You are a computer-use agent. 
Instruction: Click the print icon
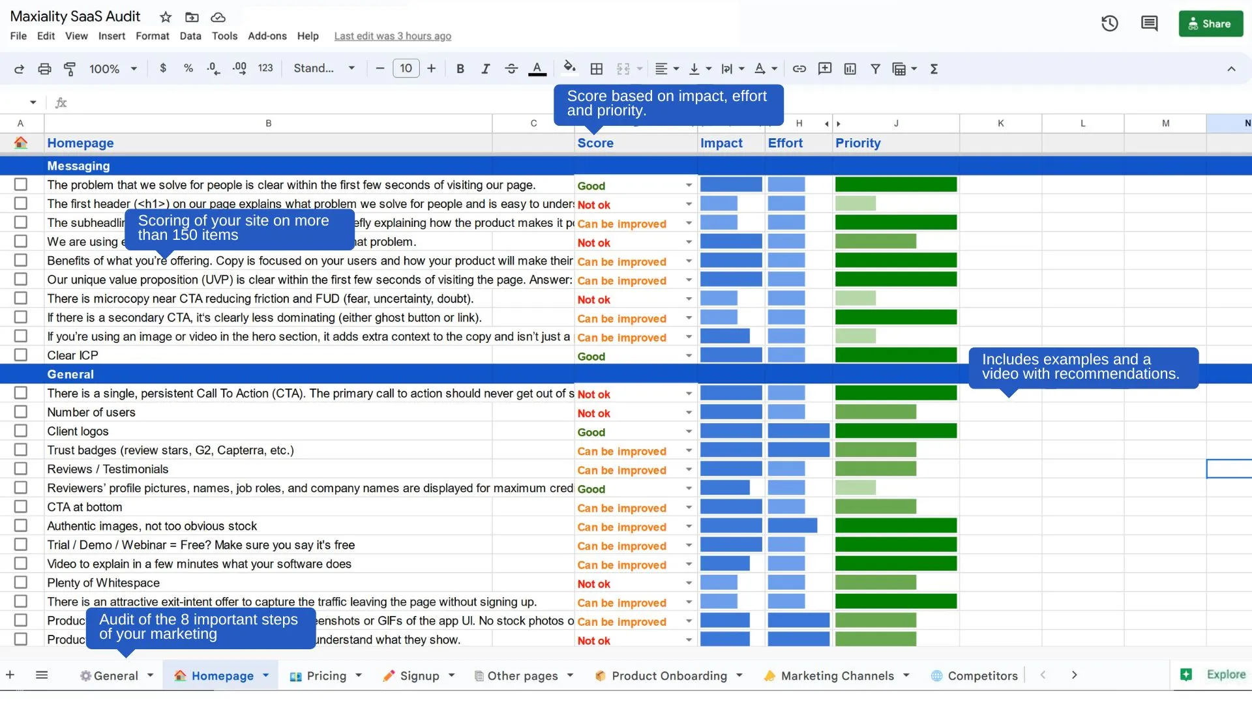pyautogui.click(x=44, y=68)
